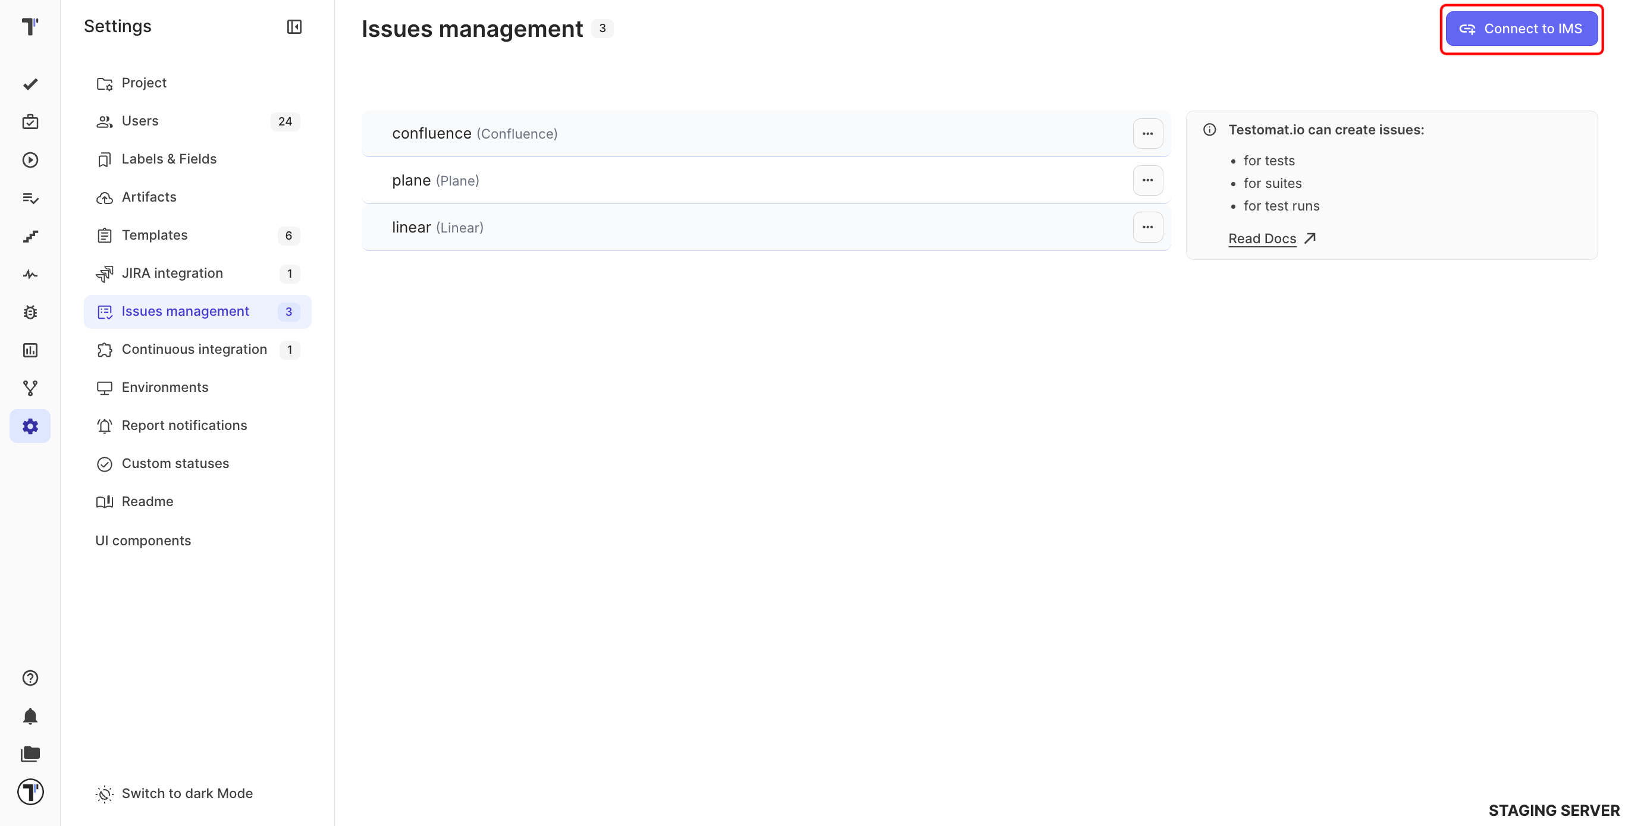Open the branches fork icon
The width and height of the screenshot is (1625, 826).
[30, 388]
